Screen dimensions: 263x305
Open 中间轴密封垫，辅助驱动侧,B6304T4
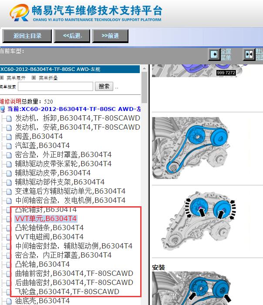(74, 246)
